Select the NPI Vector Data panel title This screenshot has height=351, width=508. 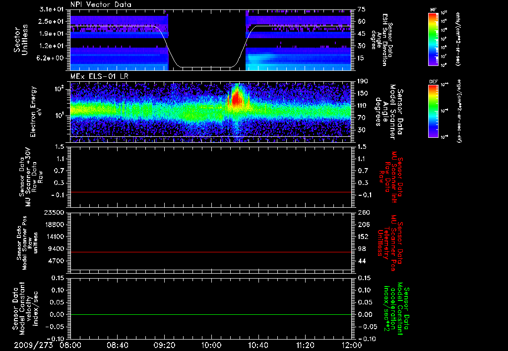point(101,4)
